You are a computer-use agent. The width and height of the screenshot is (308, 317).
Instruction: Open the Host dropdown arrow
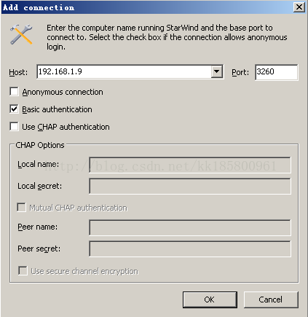click(x=216, y=71)
